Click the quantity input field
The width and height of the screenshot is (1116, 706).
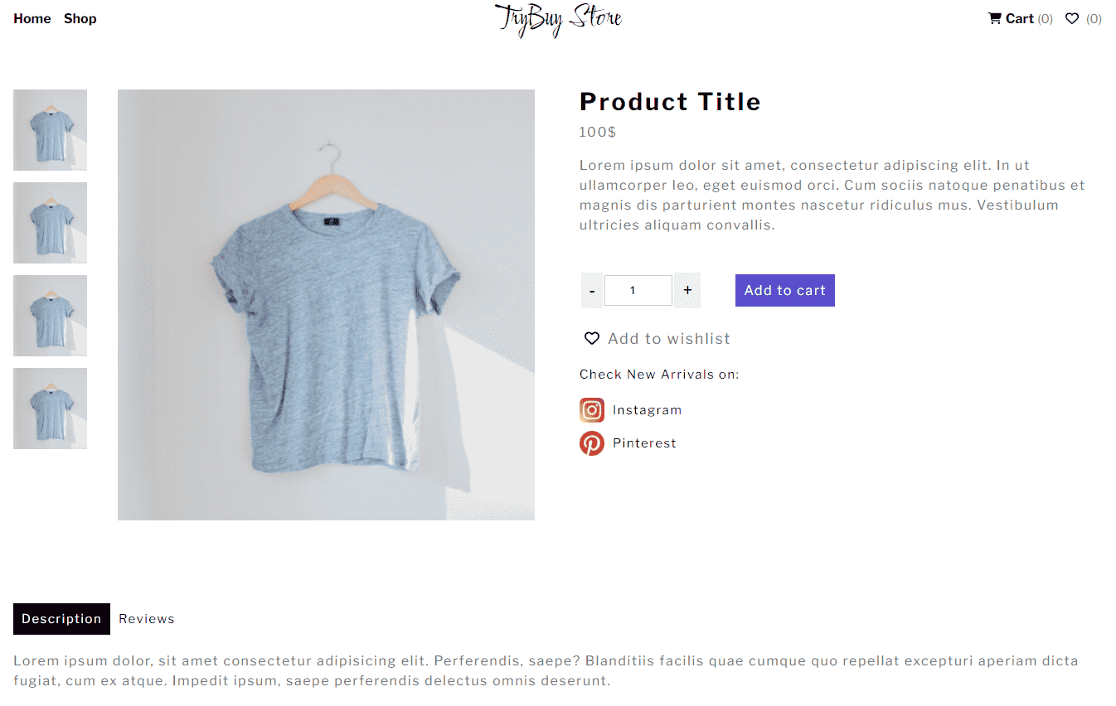[638, 290]
